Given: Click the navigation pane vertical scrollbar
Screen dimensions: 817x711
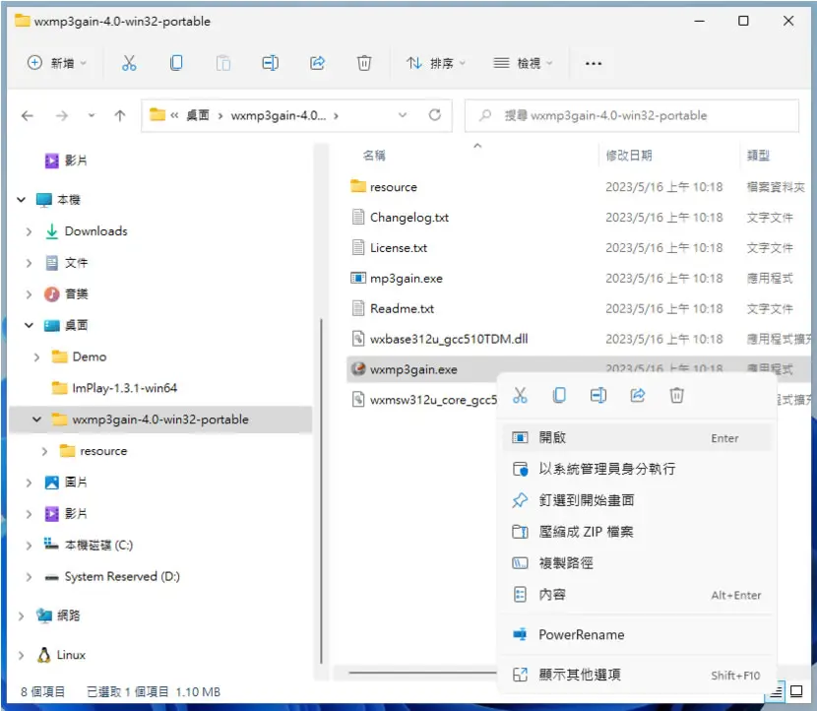Looking at the screenshot, I should [x=321, y=490].
